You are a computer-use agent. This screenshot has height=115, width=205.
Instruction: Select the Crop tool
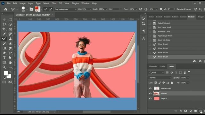coord(4,29)
